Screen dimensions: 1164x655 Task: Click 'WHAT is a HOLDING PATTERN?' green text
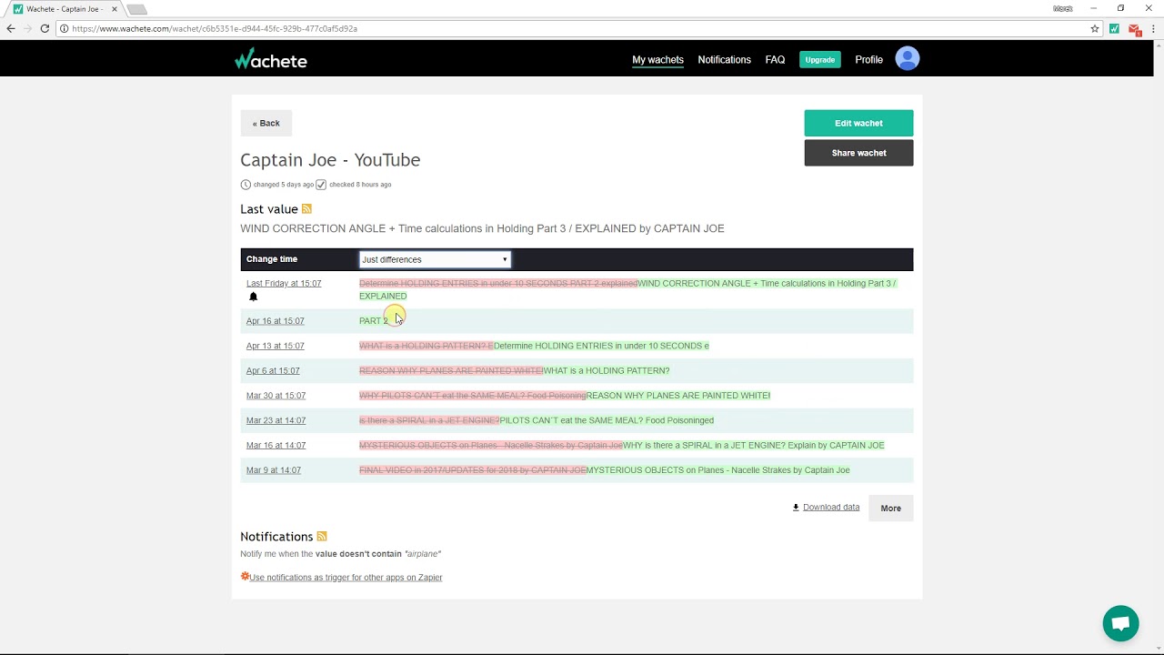click(x=607, y=371)
